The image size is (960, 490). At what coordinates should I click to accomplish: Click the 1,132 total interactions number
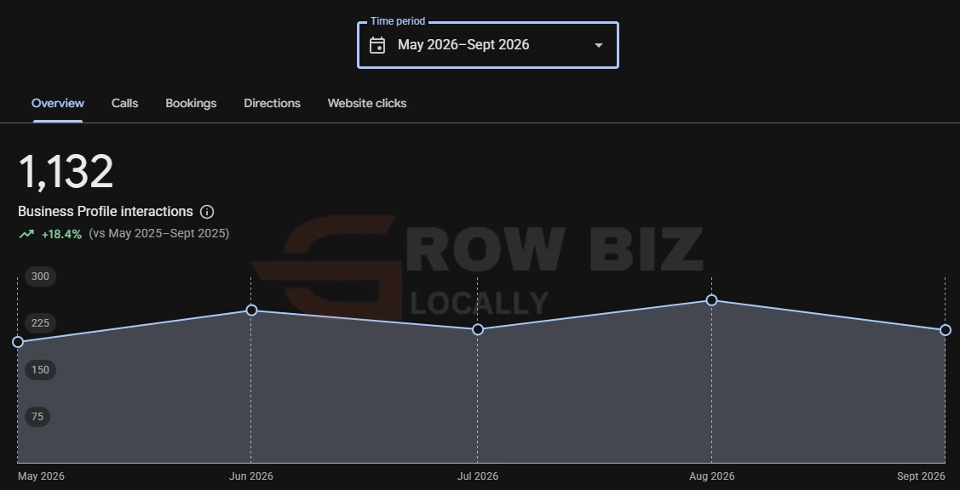(x=66, y=172)
